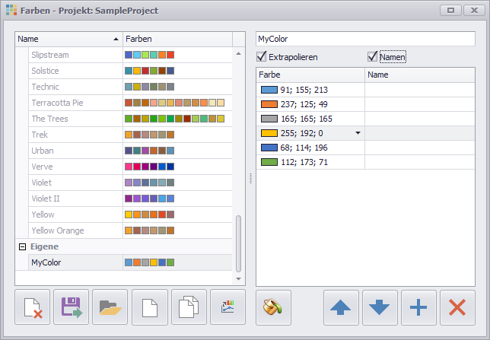Click the Farbe column header in color table
490x340 pixels.
310,75
